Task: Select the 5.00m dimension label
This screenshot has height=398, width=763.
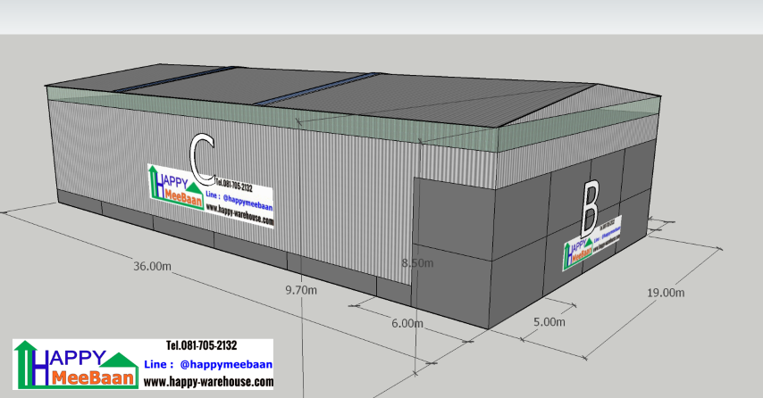Action: tap(549, 321)
